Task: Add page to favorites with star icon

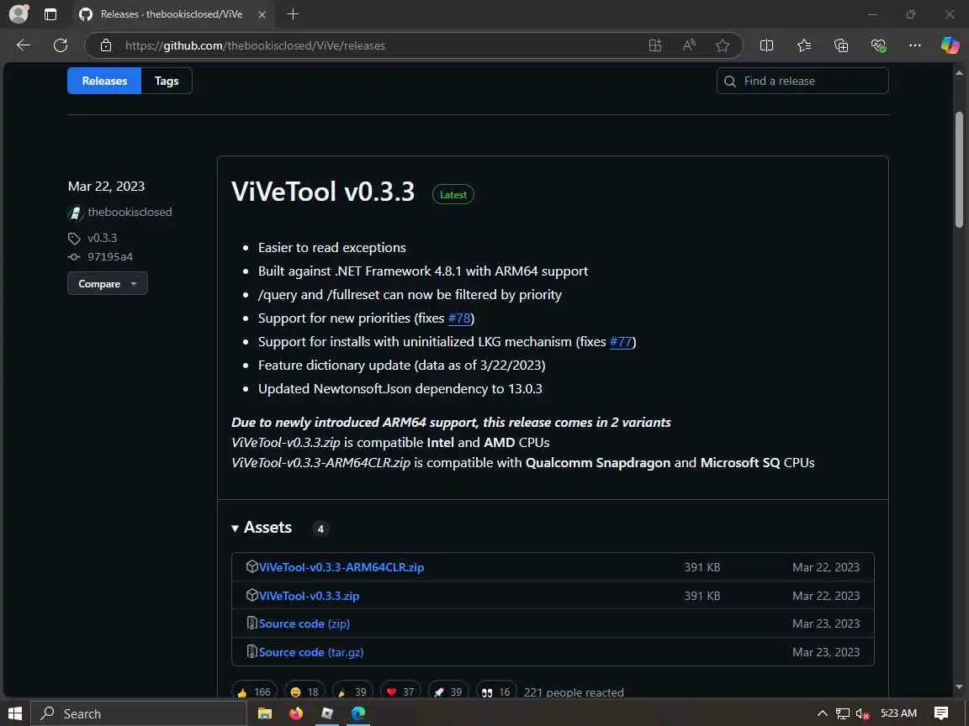Action: (723, 45)
